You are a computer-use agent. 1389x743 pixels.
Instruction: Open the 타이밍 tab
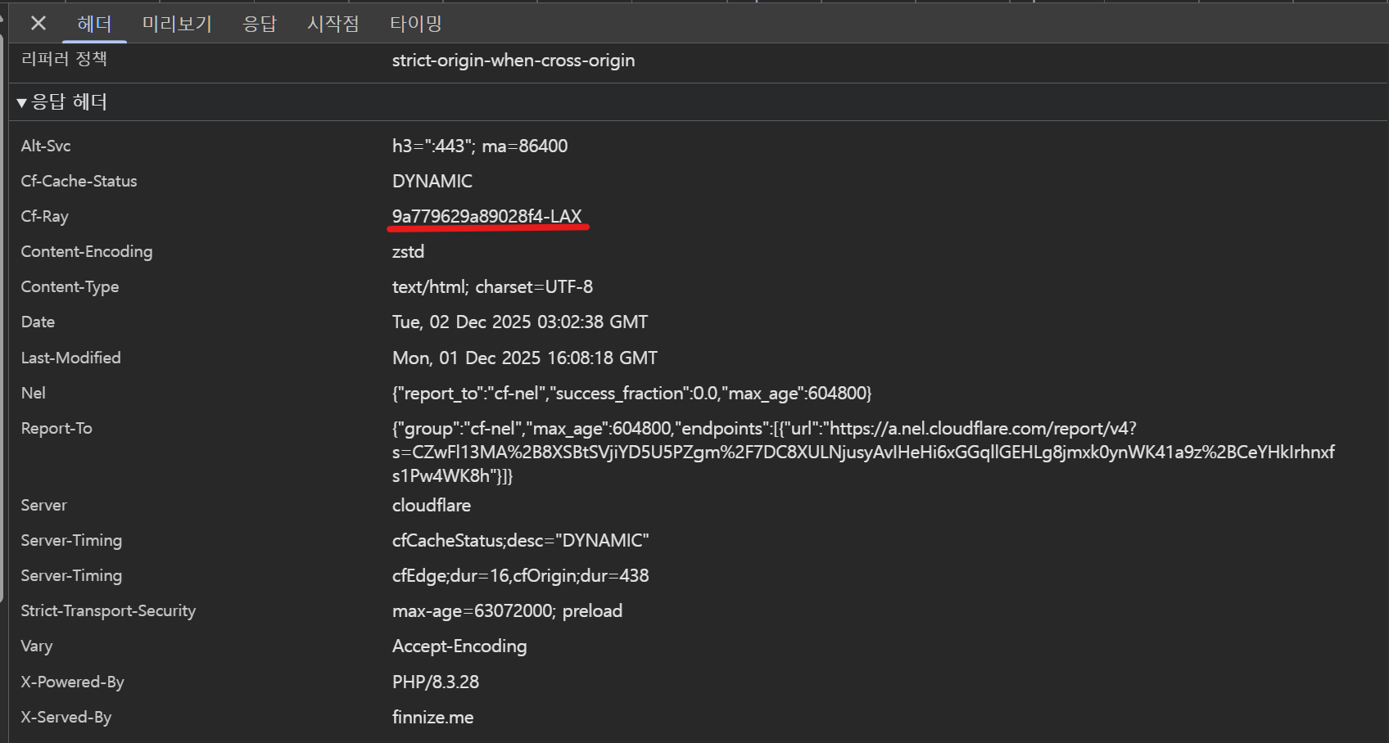(x=416, y=23)
